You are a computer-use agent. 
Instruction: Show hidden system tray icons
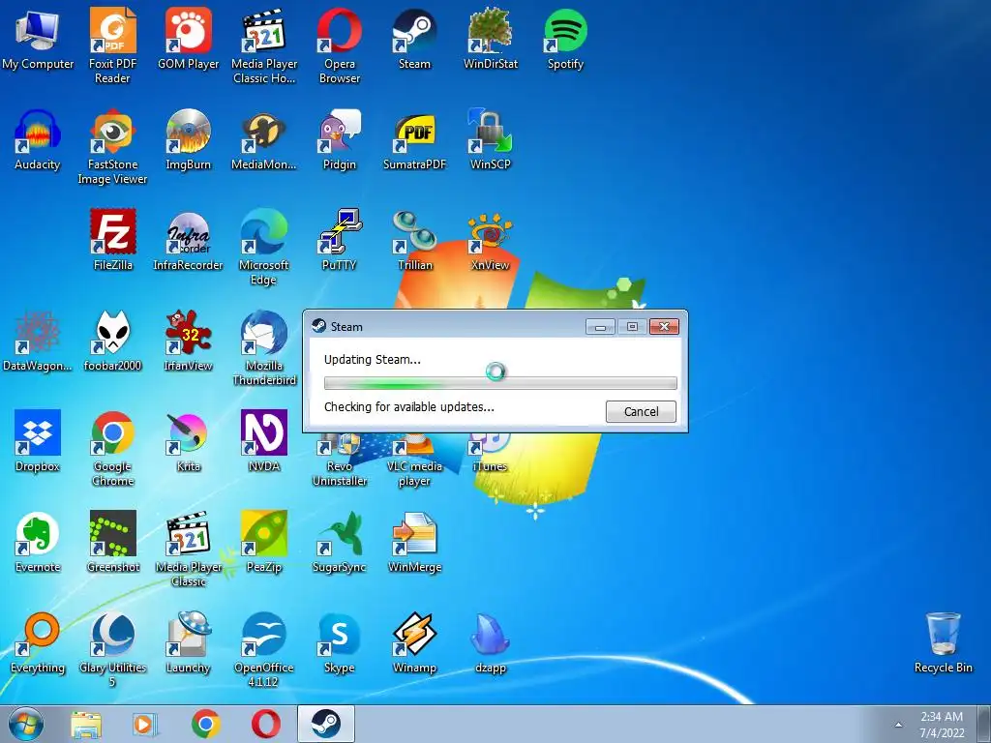pyautogui.click(x=898, y=725)
